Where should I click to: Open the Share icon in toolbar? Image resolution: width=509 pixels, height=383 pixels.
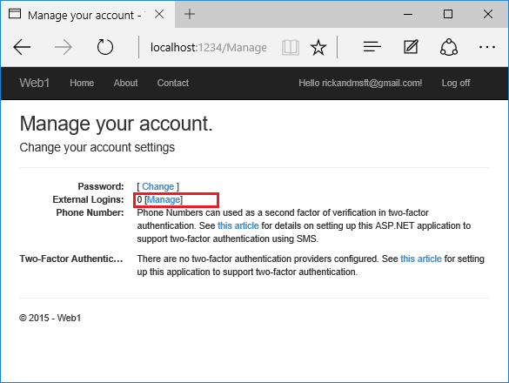449,47
